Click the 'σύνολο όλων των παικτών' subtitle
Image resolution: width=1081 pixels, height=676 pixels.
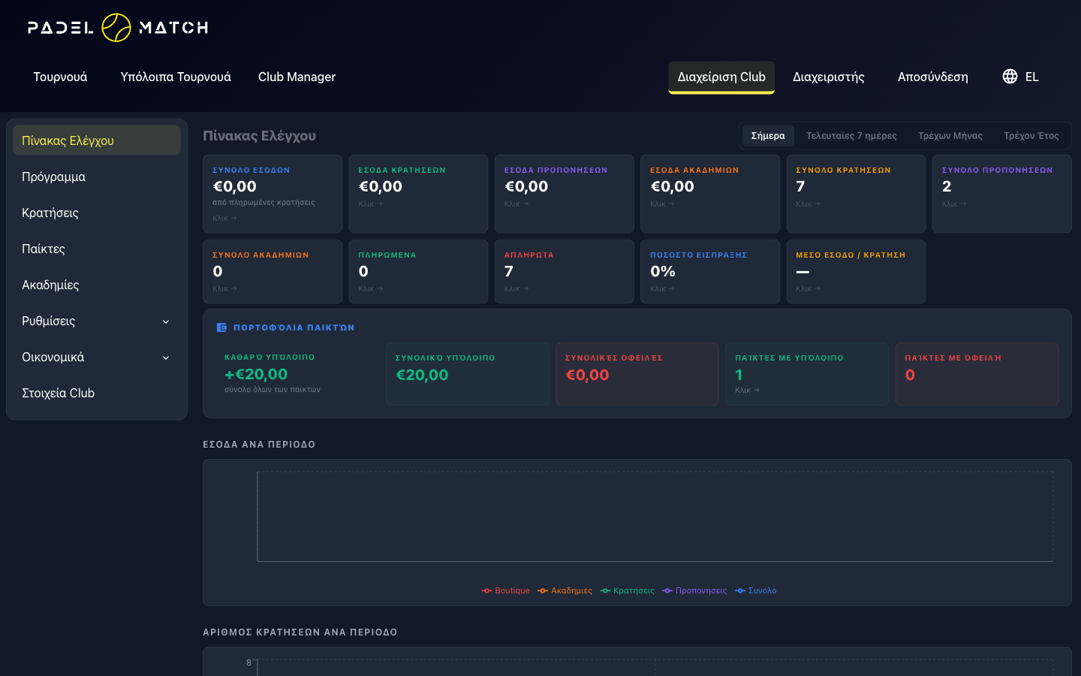[273, 390]
